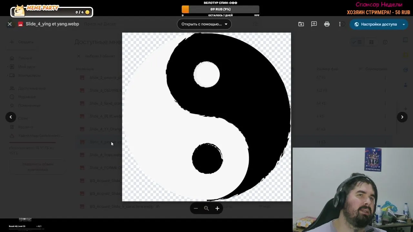Image resolution: width=413 pixels, height=232 pixels.
Task: Click the print icon
Action: point(327,24)
